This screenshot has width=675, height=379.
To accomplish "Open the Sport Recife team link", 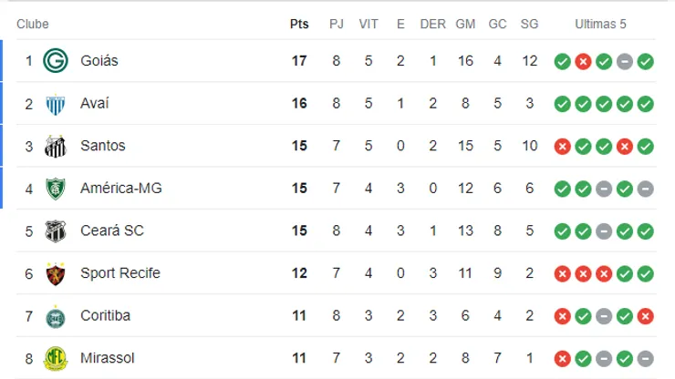I will (119, 273).
